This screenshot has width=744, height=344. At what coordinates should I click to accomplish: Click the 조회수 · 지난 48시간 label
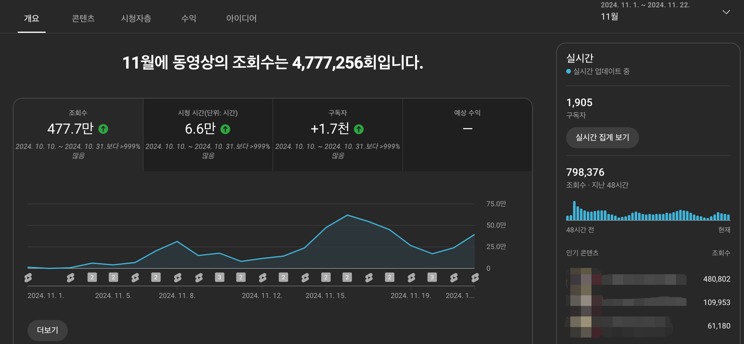click(597, 185)
